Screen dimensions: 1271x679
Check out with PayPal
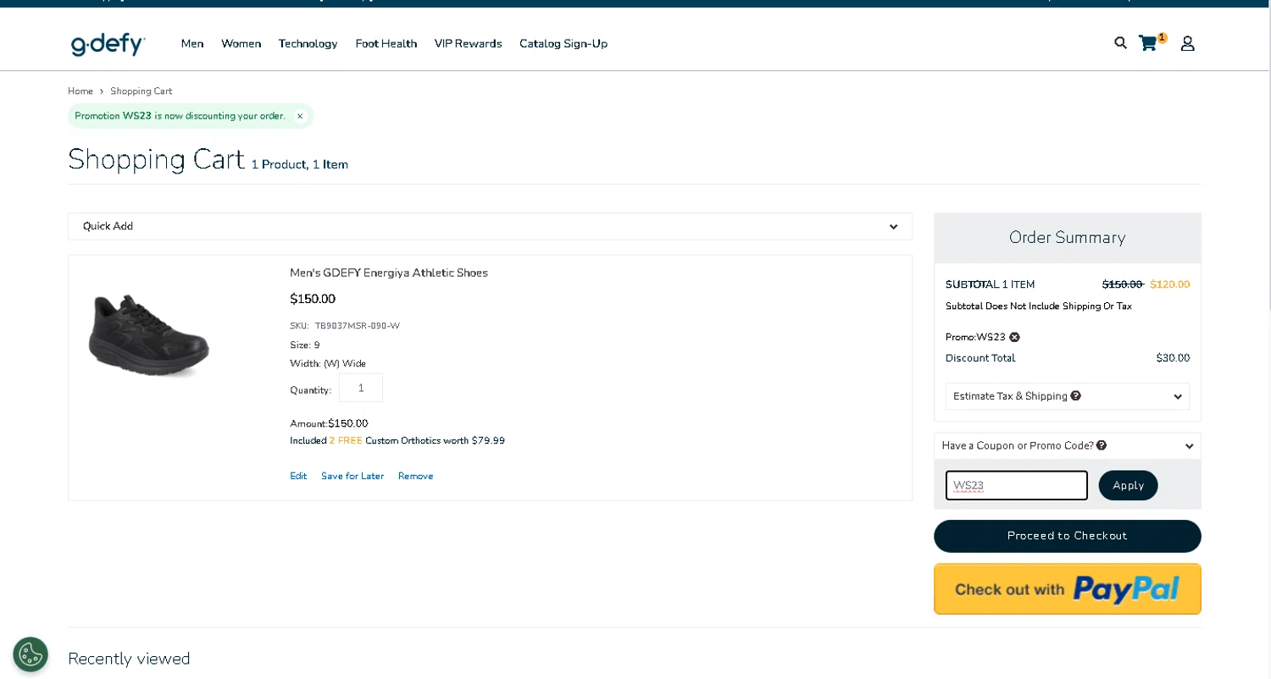(1067, 588)
